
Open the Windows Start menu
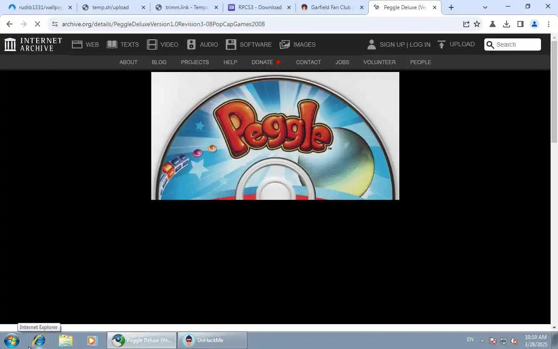click(x=11, y=340)
